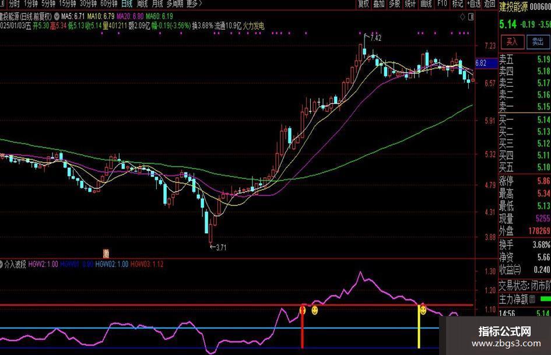This screenshot has width=551, height=355.
Task: Switch to the 日线 daily chart
Action: pyautogui.click(x=127, y=4)
